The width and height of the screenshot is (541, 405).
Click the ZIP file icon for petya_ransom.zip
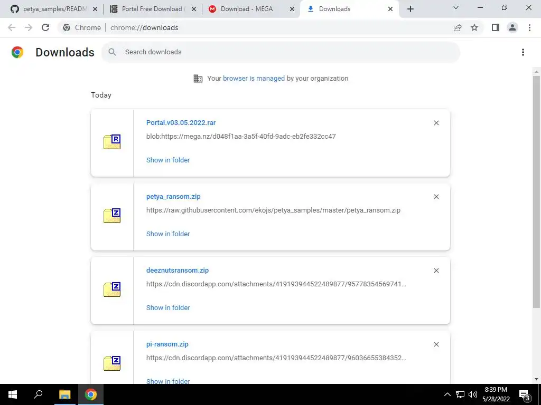click(x=112, y=216)
